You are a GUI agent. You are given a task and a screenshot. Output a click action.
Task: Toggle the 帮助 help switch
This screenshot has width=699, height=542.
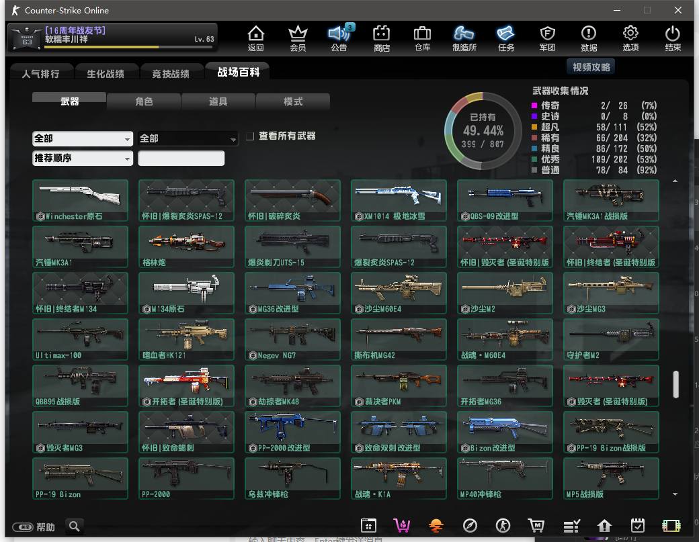coord(24,527)
